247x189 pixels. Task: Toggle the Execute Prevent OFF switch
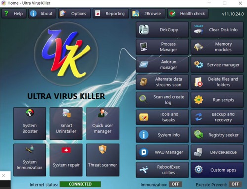pos(235,184)
